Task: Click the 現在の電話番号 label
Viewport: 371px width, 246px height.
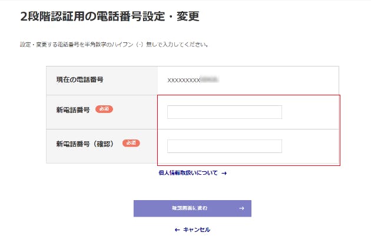Action: [x=79, y=79]
